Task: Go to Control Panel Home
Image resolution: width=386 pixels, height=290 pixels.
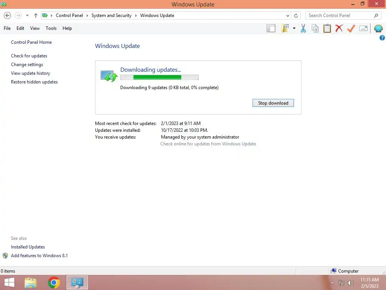Action: [x=31, y=42]
